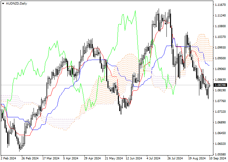Click the 4 Jul 2024 date label
The image size is (228, 162).
(153, 158)
